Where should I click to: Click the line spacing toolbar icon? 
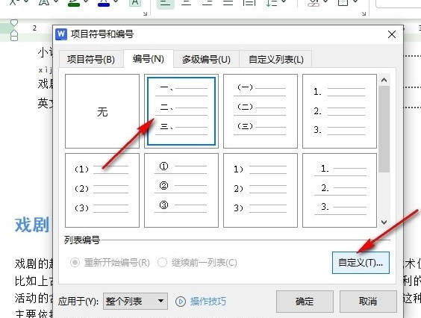272,3
